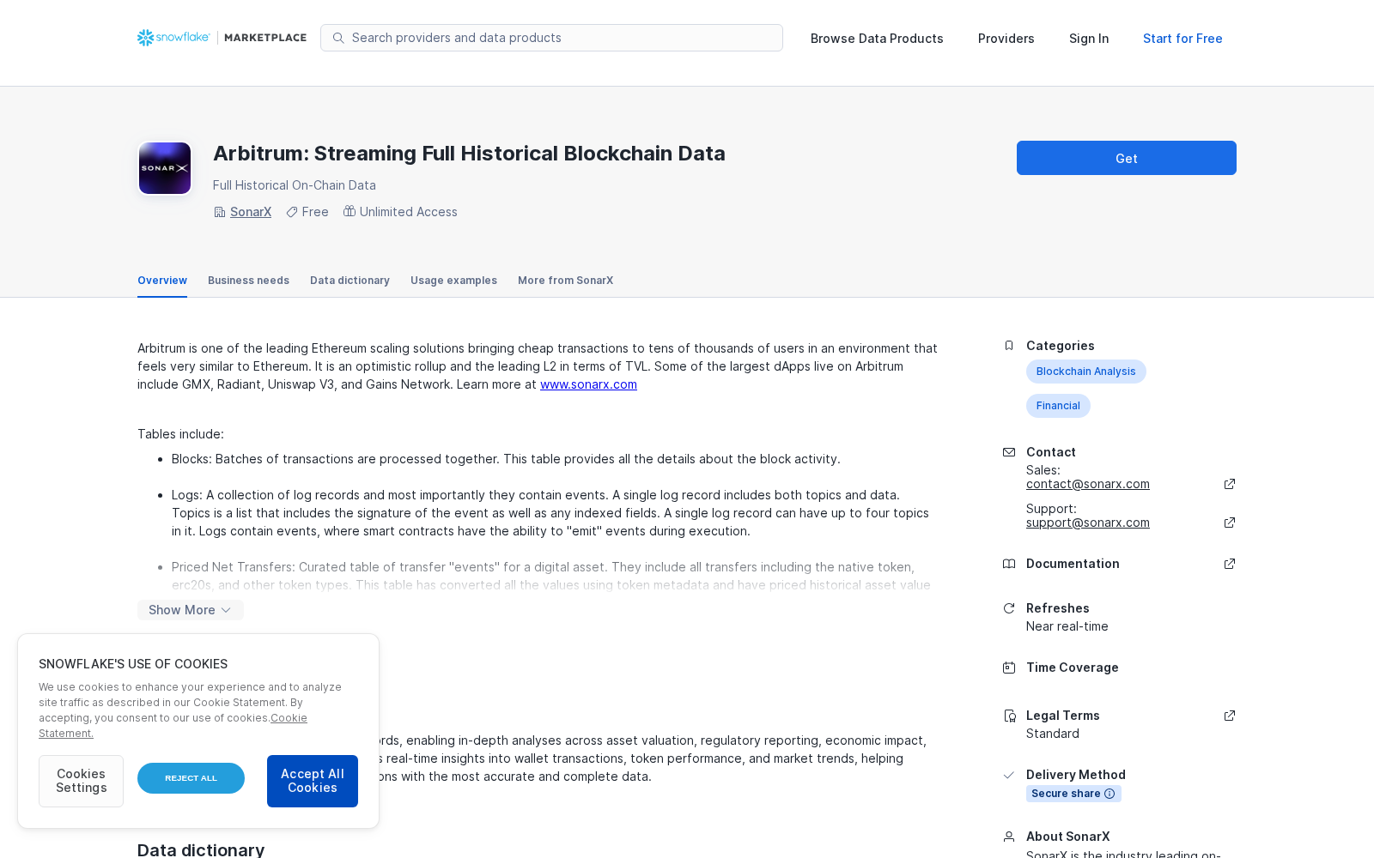Click Sign In link
The width and height of the screenshot is (1374, 858).
tap(1089, 39)
